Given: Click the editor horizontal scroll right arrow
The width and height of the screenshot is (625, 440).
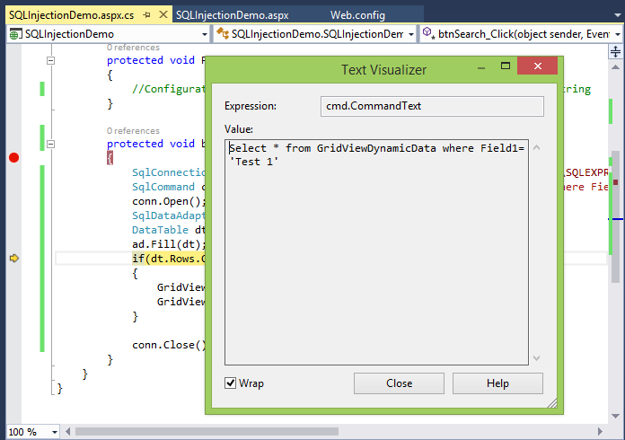Looking at the screenshot, I should click(x=600, y=431).
